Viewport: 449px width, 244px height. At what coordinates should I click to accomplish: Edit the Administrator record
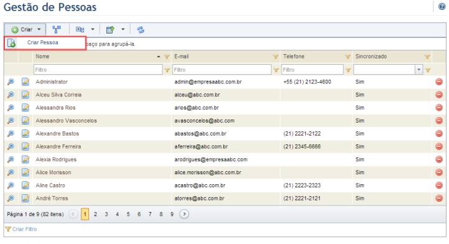click(x=25, y=82)
